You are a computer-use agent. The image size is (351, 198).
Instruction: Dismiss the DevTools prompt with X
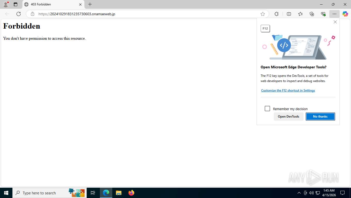(x=335, y=22)
